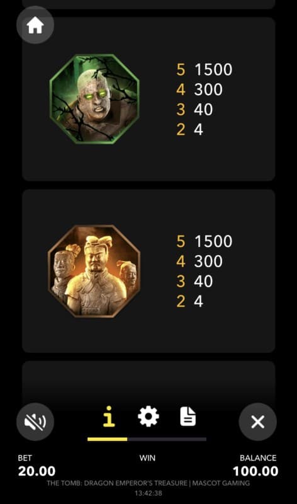
Task: Go to the home screen icon
Action: click(x=35, y=25)
